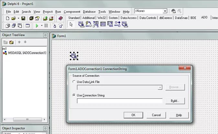
Task: Open the Database menu
Action: (89, 12)
